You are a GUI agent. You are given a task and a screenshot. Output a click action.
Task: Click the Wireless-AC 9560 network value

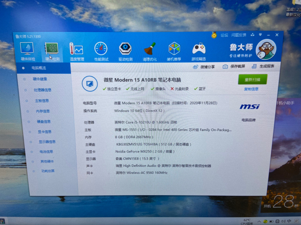click(141, 173)
